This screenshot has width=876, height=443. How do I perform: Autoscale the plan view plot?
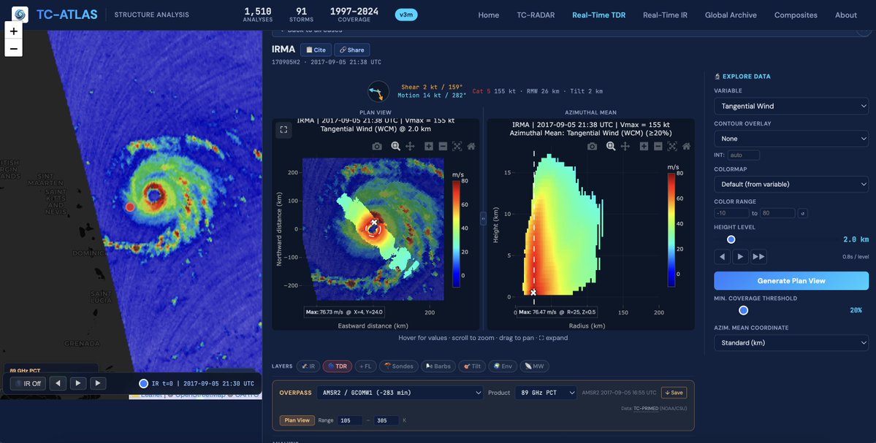point(457,146)
